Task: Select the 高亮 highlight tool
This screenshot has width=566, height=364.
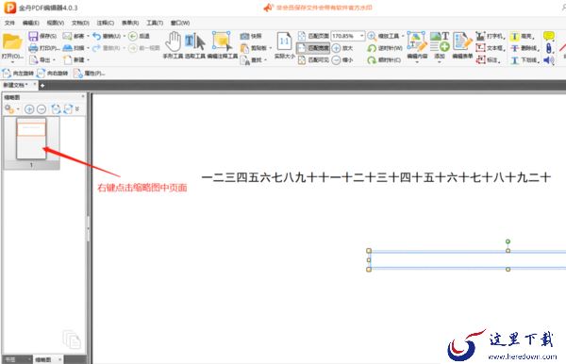Action: coord(523,36)
